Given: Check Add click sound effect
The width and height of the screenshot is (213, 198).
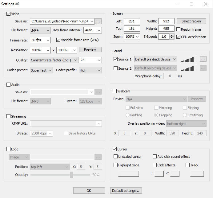Looking at the screenshot, I should tap(155, 157).
